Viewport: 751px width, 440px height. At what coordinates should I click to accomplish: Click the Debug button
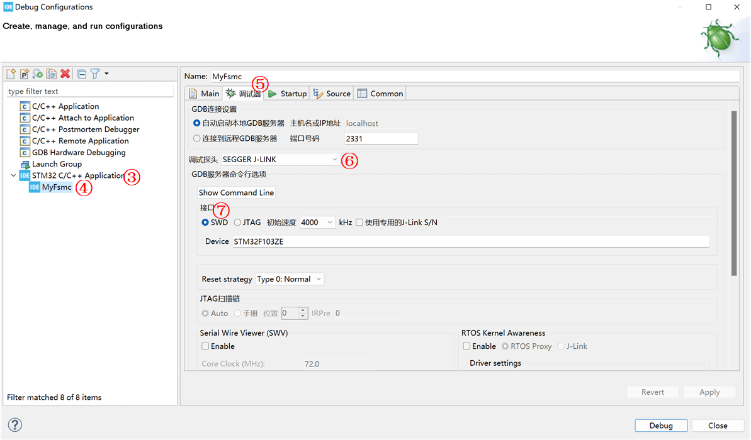coord(661,426)
